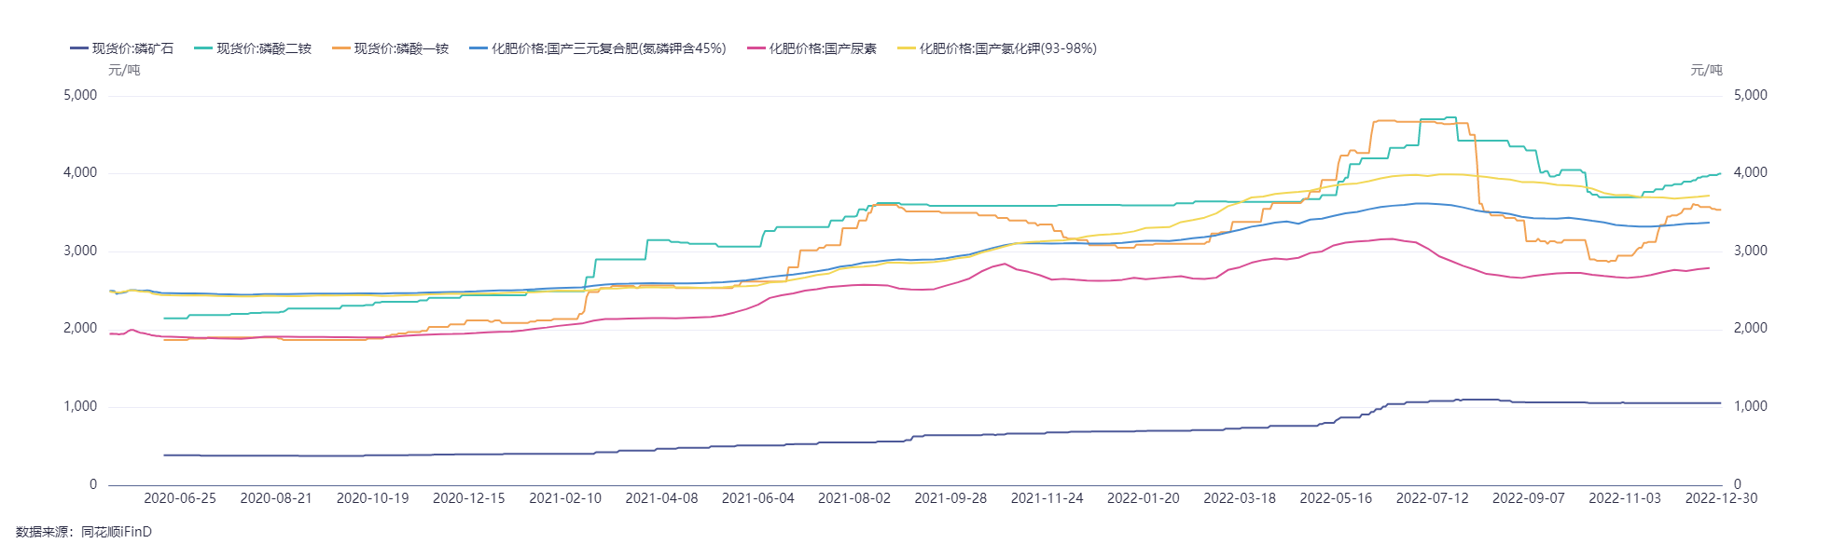Click the right-side 元/吨 unit label

[x=1706, y=70]
